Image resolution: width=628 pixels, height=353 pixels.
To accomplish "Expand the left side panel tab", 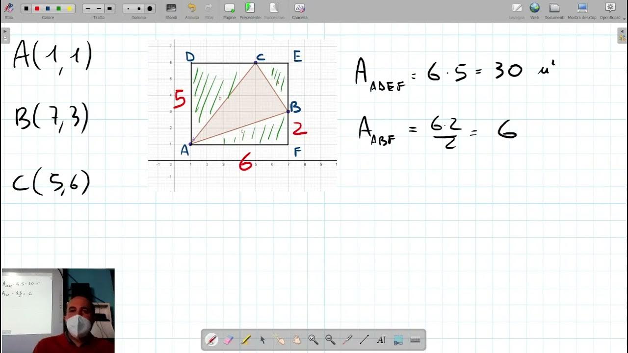I will [5, 35].
